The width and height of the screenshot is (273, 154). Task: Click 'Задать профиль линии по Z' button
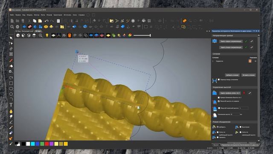tap(230, 93)
